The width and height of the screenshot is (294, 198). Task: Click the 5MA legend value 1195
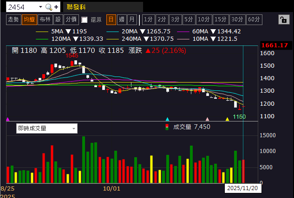click(80, 31)
